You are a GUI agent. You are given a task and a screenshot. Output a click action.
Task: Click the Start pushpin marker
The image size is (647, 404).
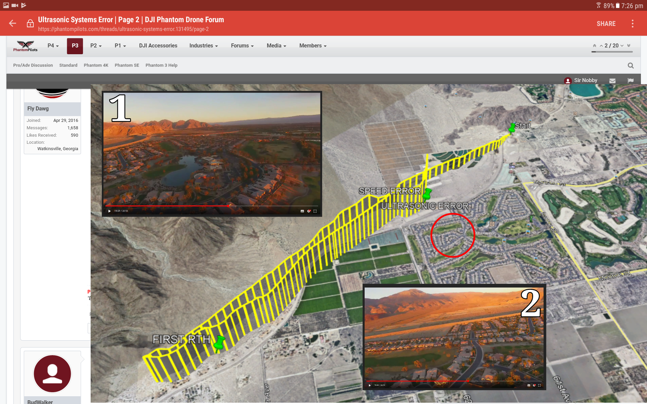512,128
